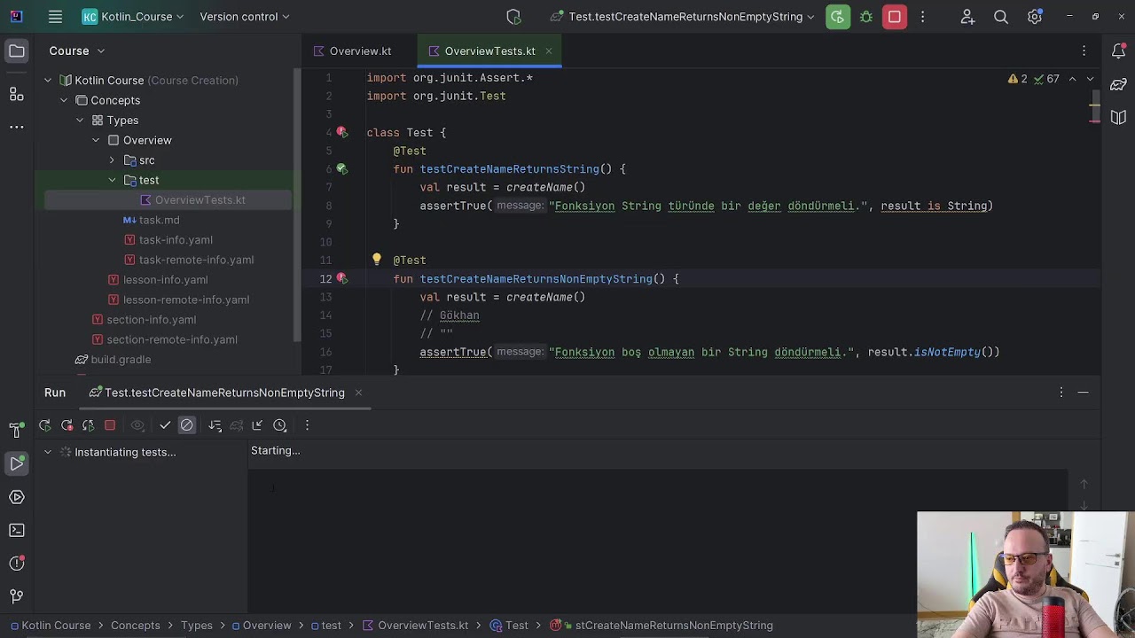Image resolution: width=1135 pixels, height=638 pixels.
Task: Open test history clock icon
Action: pyautogui.click(x=279, y=425)
